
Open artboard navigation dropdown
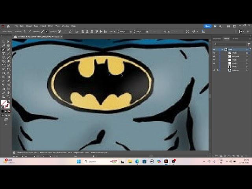coord(51,156)
